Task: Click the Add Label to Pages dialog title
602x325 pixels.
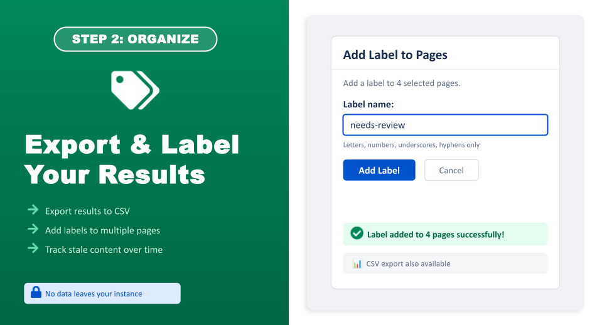Action: pyautogui.click(x=395, y=55)
